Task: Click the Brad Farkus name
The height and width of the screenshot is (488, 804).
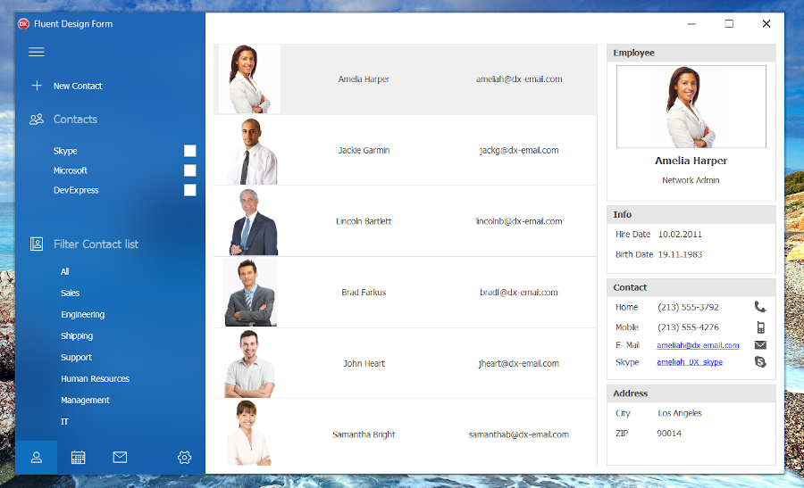Action: (x=364, y=293)
